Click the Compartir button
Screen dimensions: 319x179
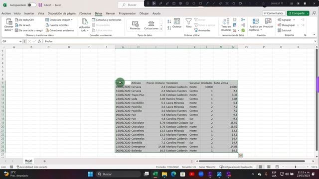tap(298, 13)
